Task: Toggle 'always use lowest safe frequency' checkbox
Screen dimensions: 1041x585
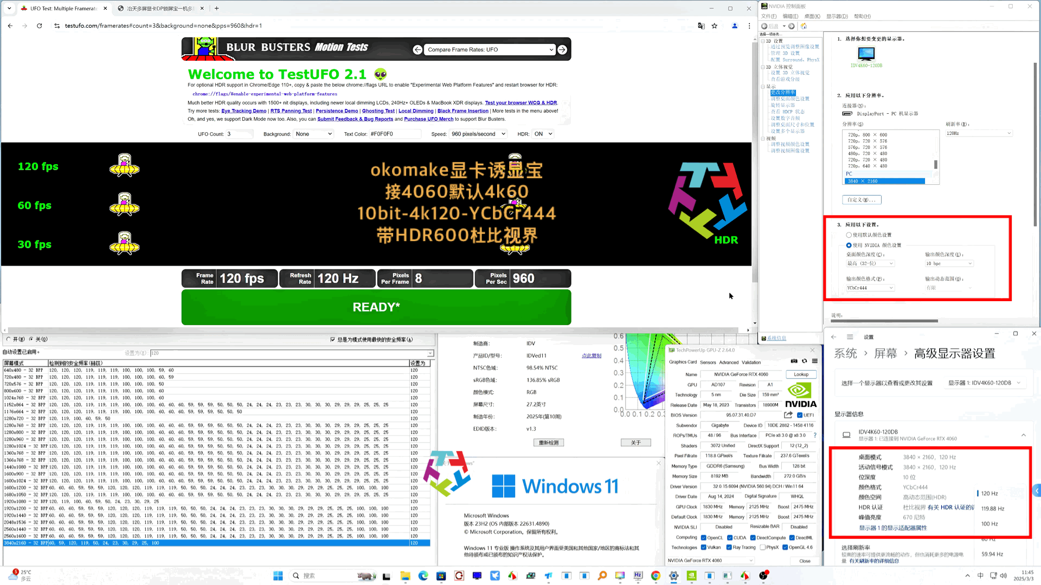Action: 332,340
